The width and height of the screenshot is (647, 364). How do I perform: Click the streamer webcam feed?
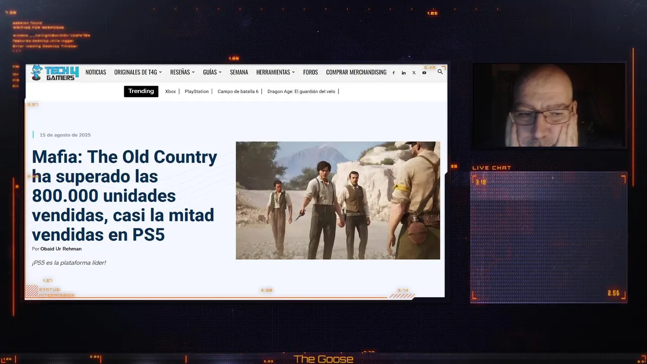pyautogui.click(x=549, y=105)
